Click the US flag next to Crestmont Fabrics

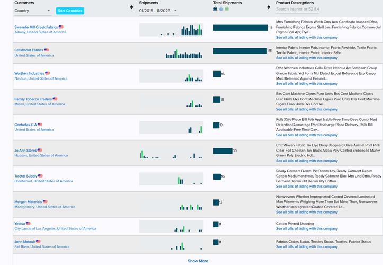[x=47, y=50]
